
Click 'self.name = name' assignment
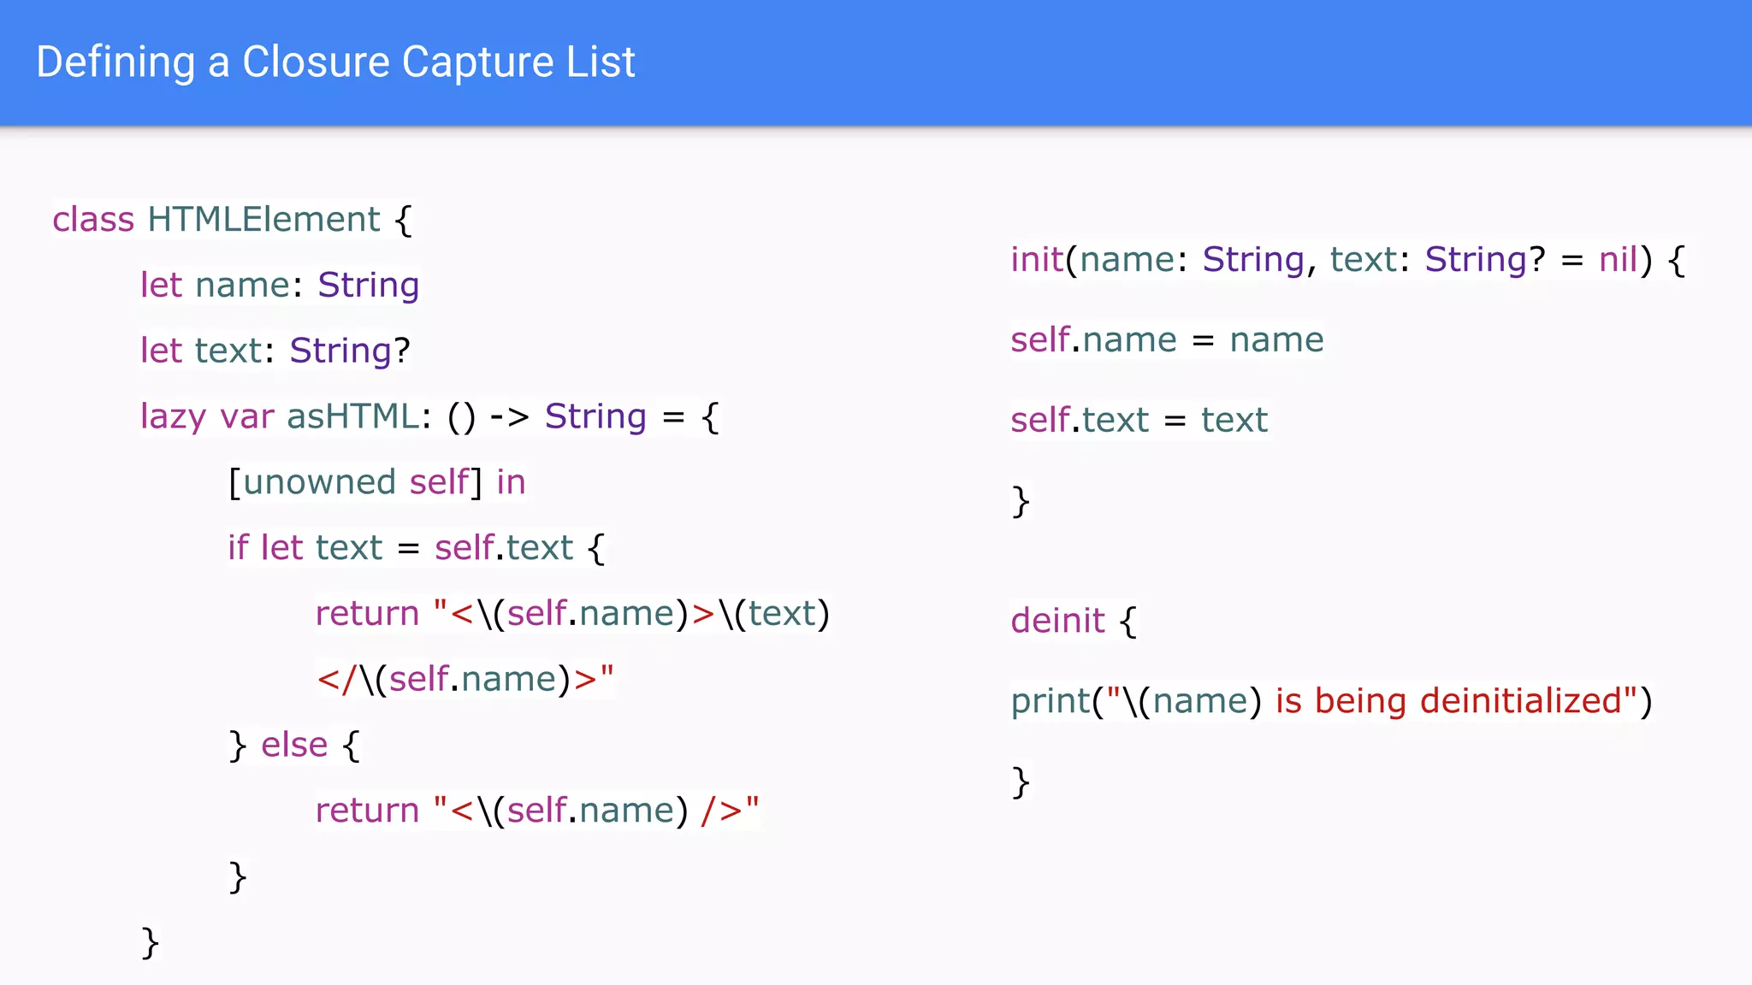pos(1166,340)
